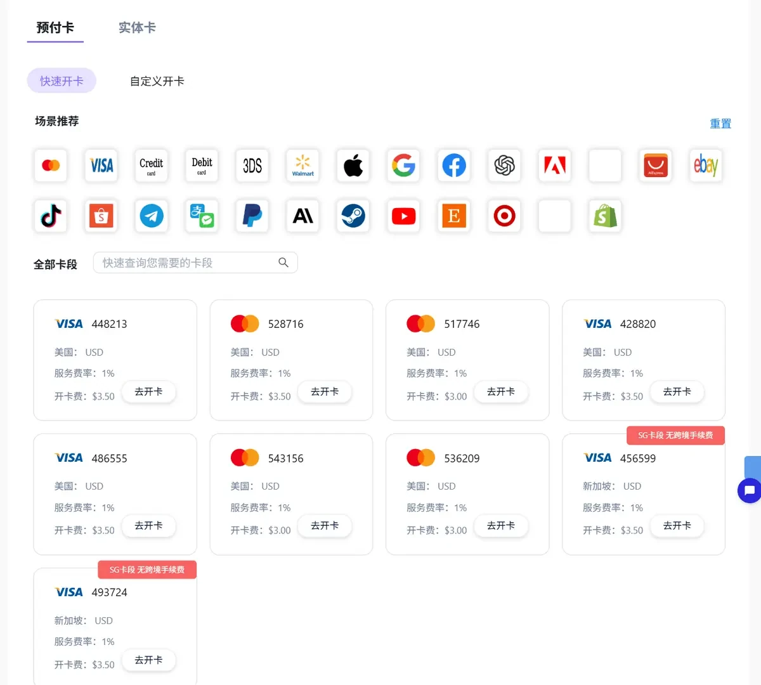Filter by Debit card icon
The image size is (761, 685).
(x=202, y=166)
